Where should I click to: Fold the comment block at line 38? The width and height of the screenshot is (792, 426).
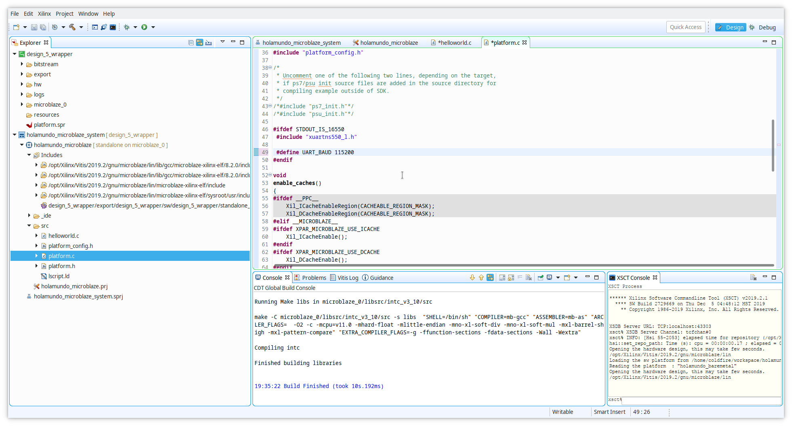(270, 67)
